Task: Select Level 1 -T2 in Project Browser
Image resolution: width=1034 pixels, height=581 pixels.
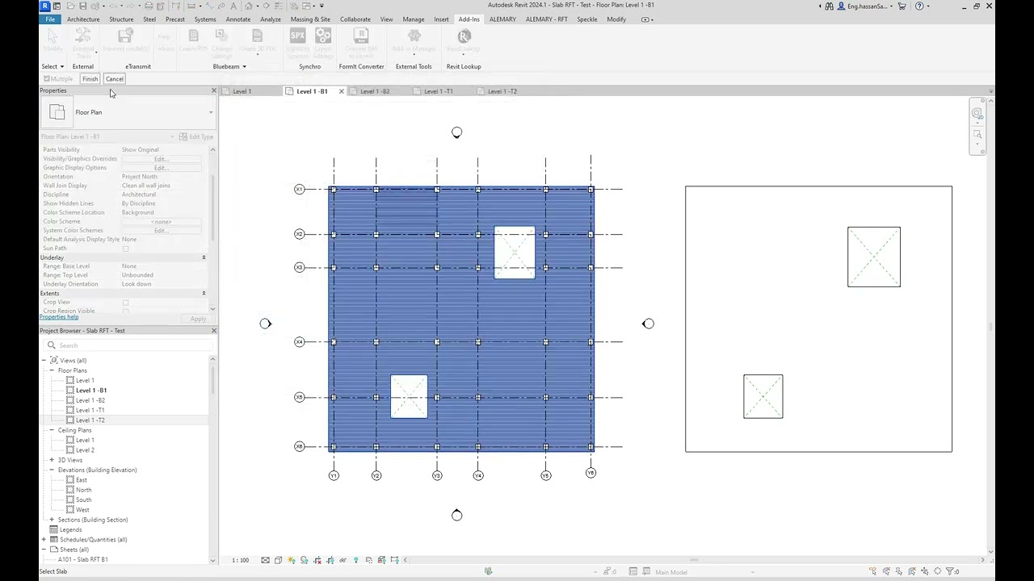Action: pos(90,420)
